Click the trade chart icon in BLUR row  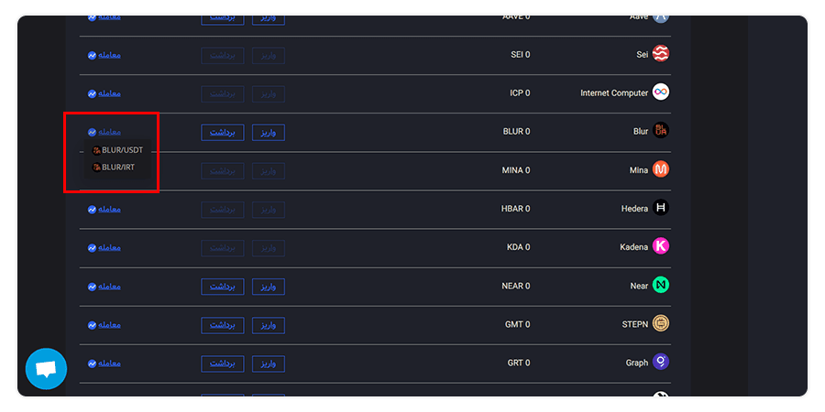(92, 132)
